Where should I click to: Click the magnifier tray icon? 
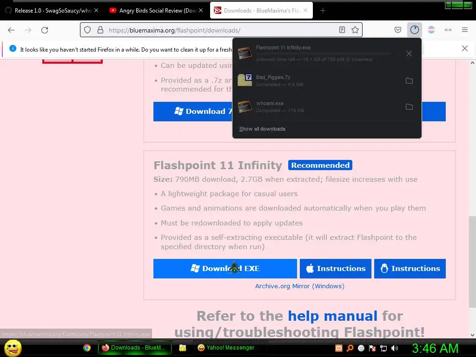[350, 348]
